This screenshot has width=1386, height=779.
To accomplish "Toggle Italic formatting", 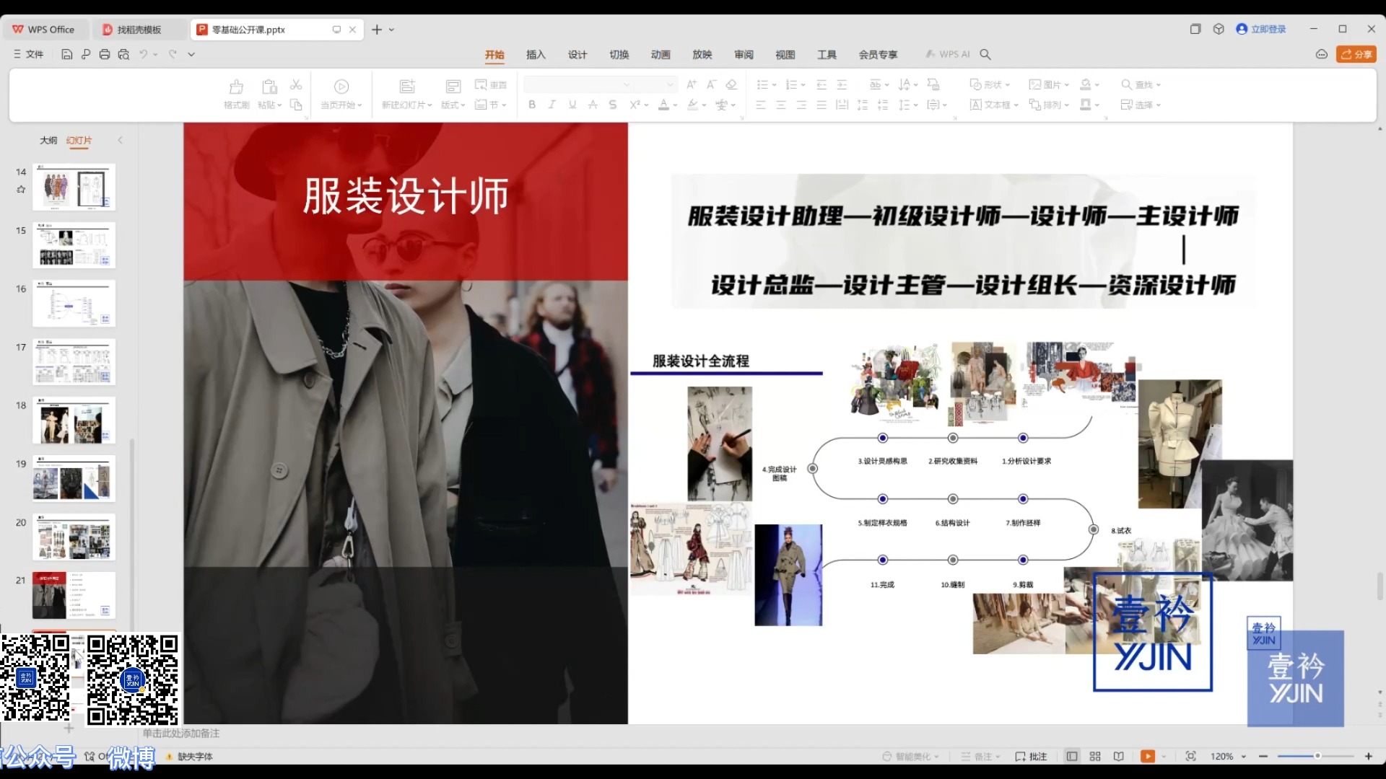I will 552,105.
